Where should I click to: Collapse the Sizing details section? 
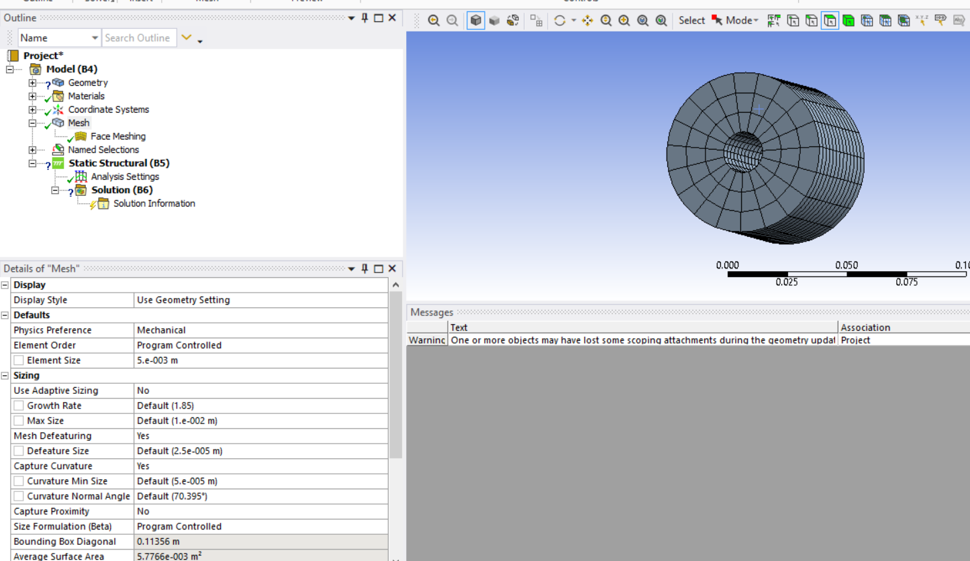coord(5,376)
